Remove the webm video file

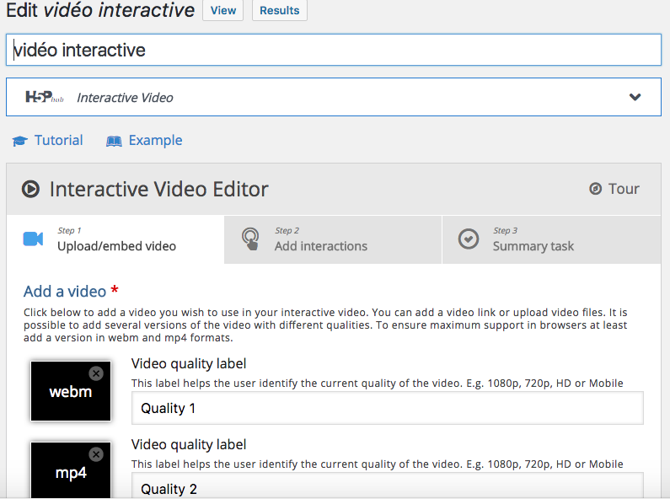(x=96, y=373)
